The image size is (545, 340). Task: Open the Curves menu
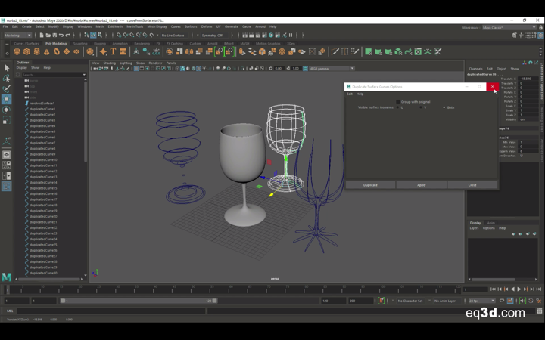coord(176,26)
